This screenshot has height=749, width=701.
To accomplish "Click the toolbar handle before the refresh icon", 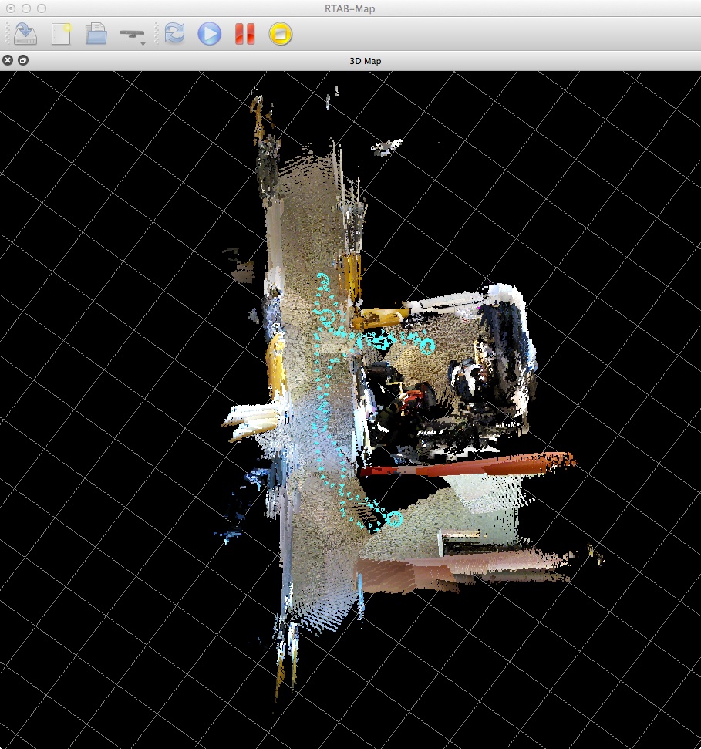I will pyautogui.click(x=157, y=34).
